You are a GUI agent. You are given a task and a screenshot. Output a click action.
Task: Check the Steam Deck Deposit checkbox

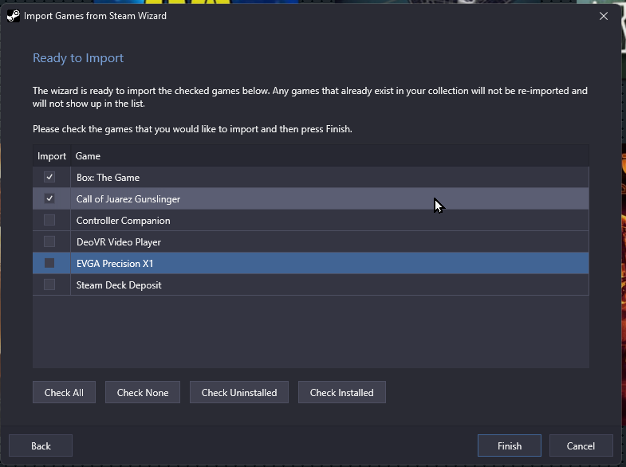49,285
